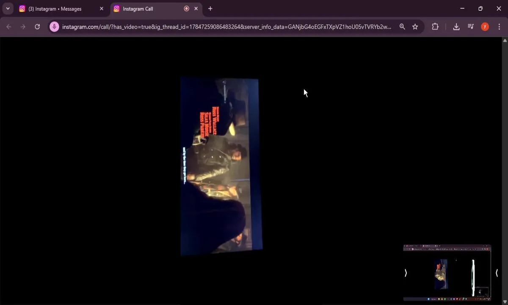Close the Chrome window
Image resolution: width=508 pixels, height=305 pixels.
coord(499,8)
